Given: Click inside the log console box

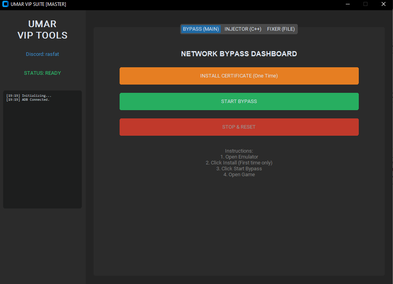Looking at the screenshot, I should point(42,157).
